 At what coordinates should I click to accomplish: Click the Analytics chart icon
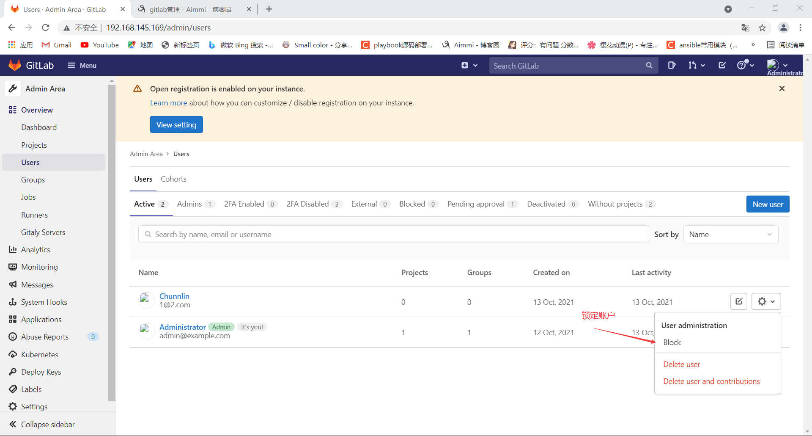tap(13, 250)
